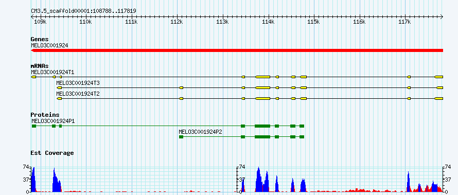
Task: Click the leftmost green exon block of P1
Action: pyautogui.click(x=34, y=126)
